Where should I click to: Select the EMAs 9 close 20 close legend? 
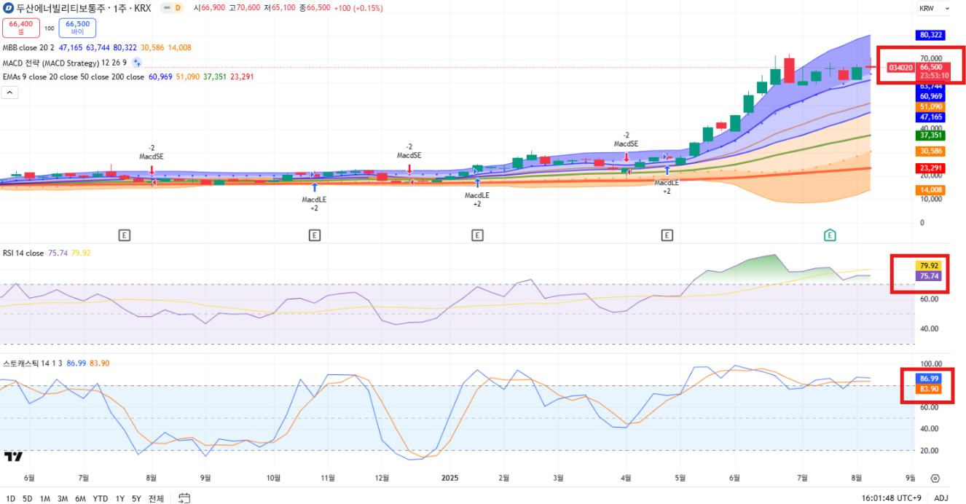coord(74,76)
